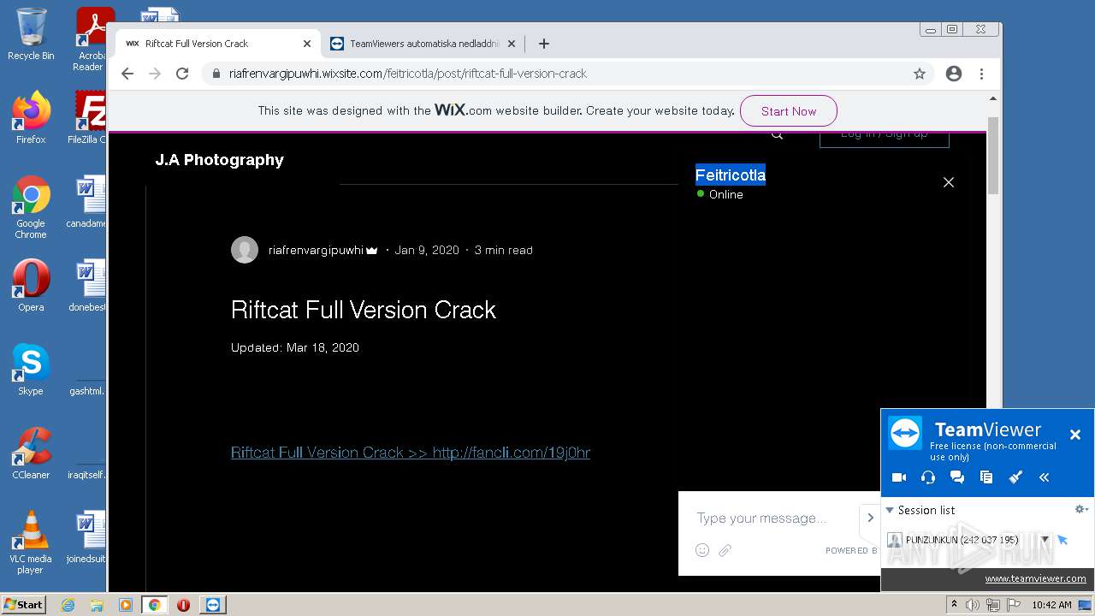Click Log In / Sign Up button

[884, 137]
